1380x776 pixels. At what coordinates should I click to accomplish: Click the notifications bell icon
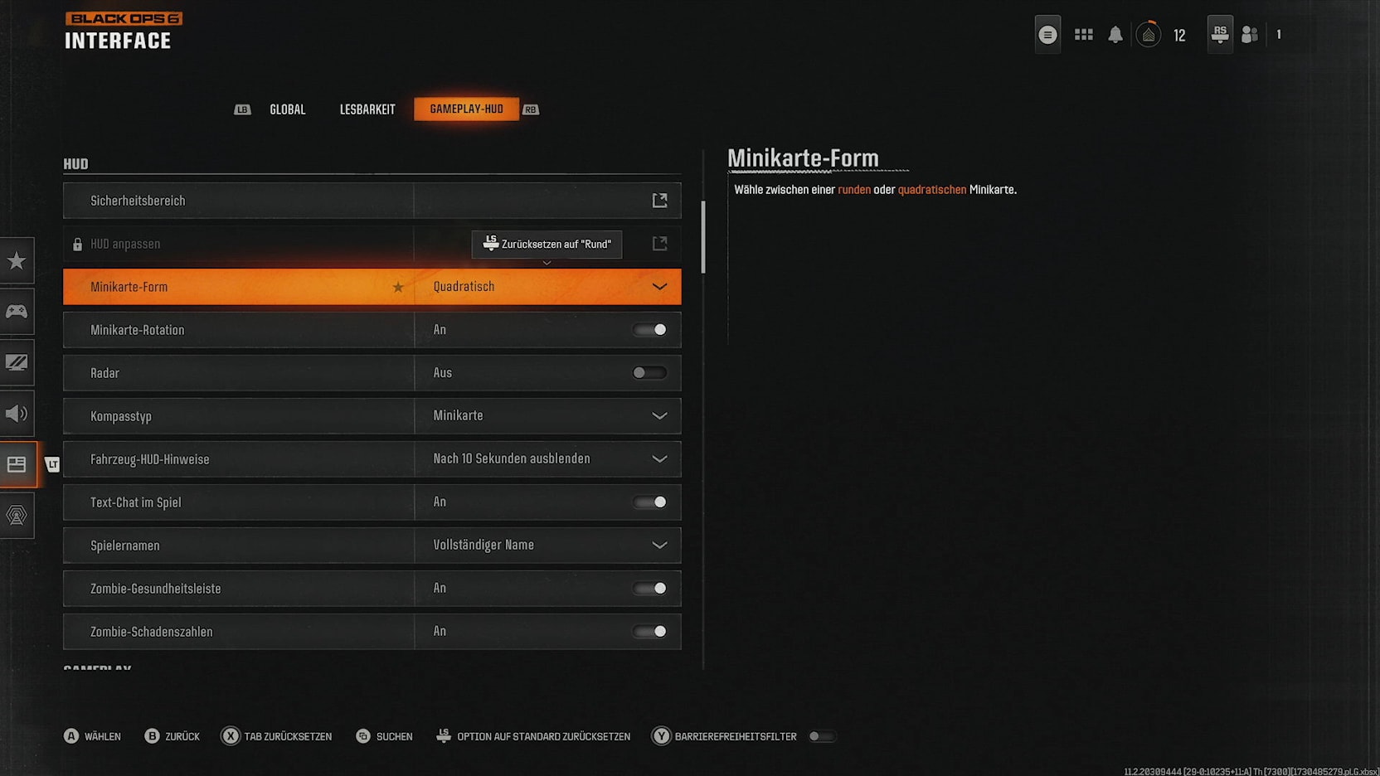coord(1115,35)
